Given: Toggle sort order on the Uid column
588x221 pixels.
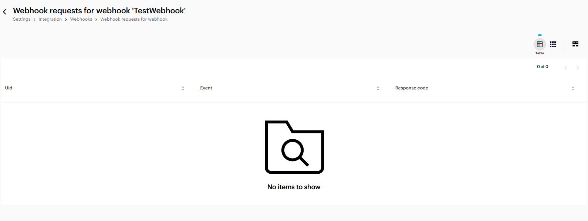Looking at the screenshot, I should point(183,88).
